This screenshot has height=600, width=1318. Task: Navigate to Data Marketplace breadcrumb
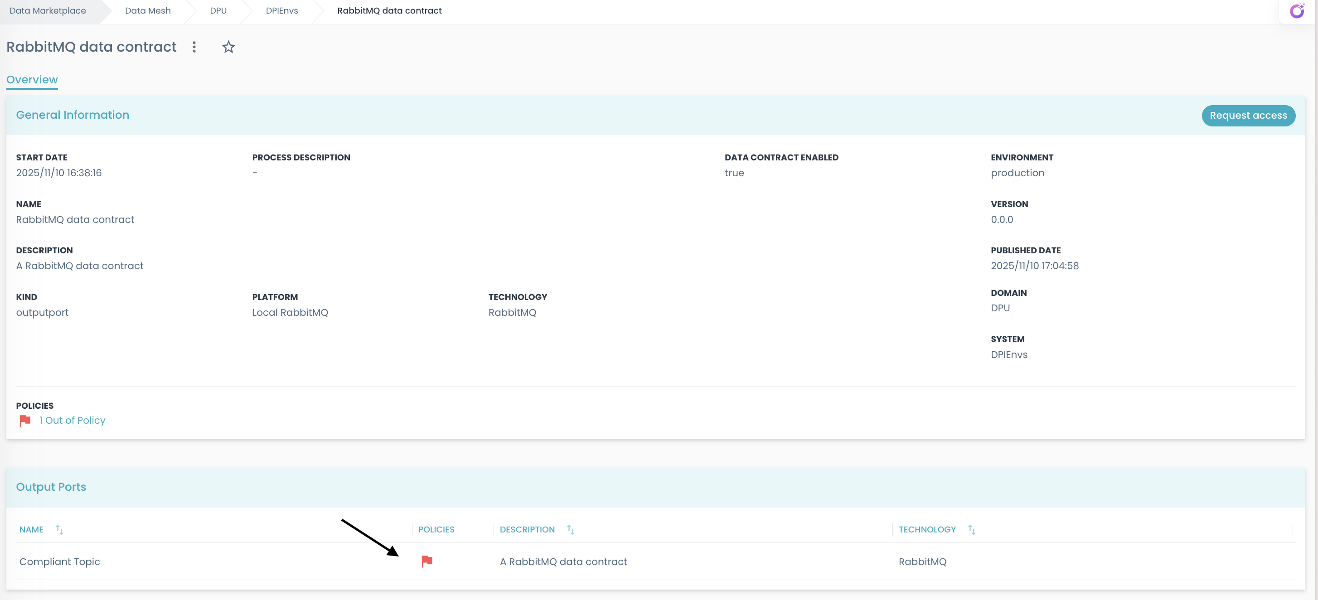(x=47, y=10)
